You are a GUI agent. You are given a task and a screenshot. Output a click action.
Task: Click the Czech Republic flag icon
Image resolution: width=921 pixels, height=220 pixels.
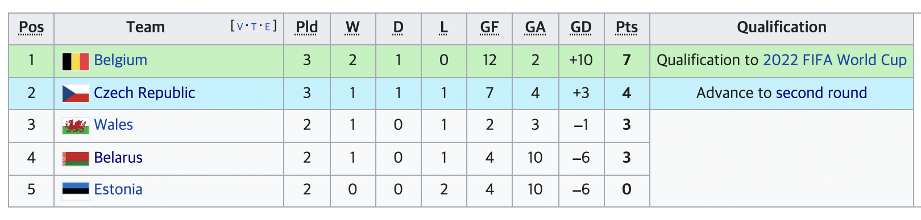(76, 94)
